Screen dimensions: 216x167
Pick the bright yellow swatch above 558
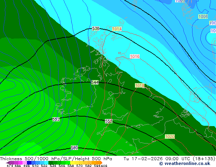(x=72, y=163)
